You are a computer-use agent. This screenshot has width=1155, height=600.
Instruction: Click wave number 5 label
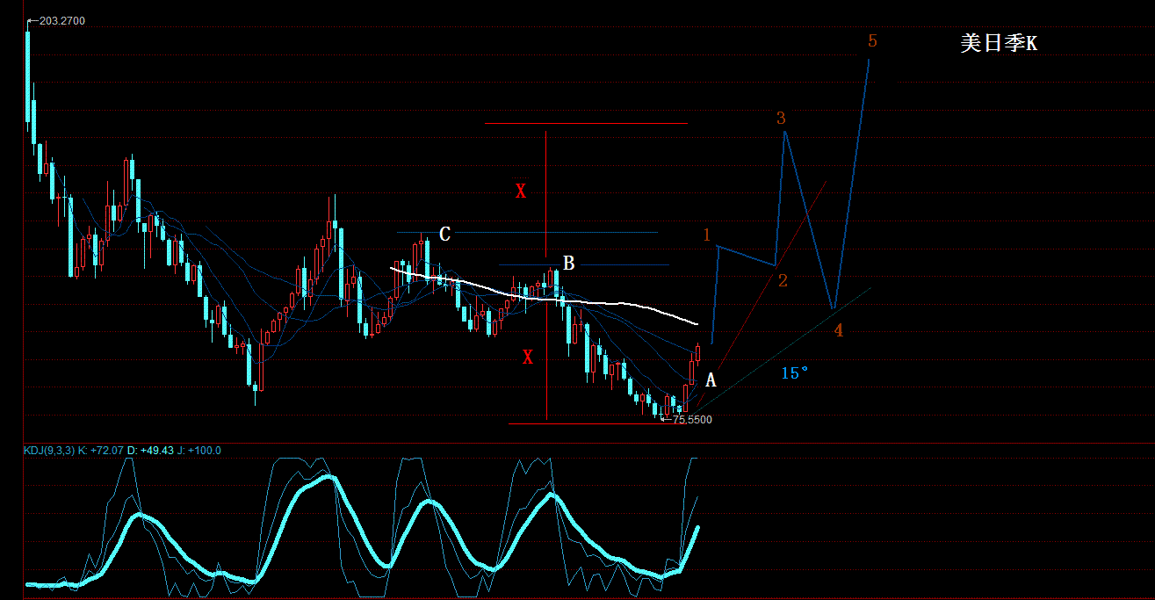[872, 40]
